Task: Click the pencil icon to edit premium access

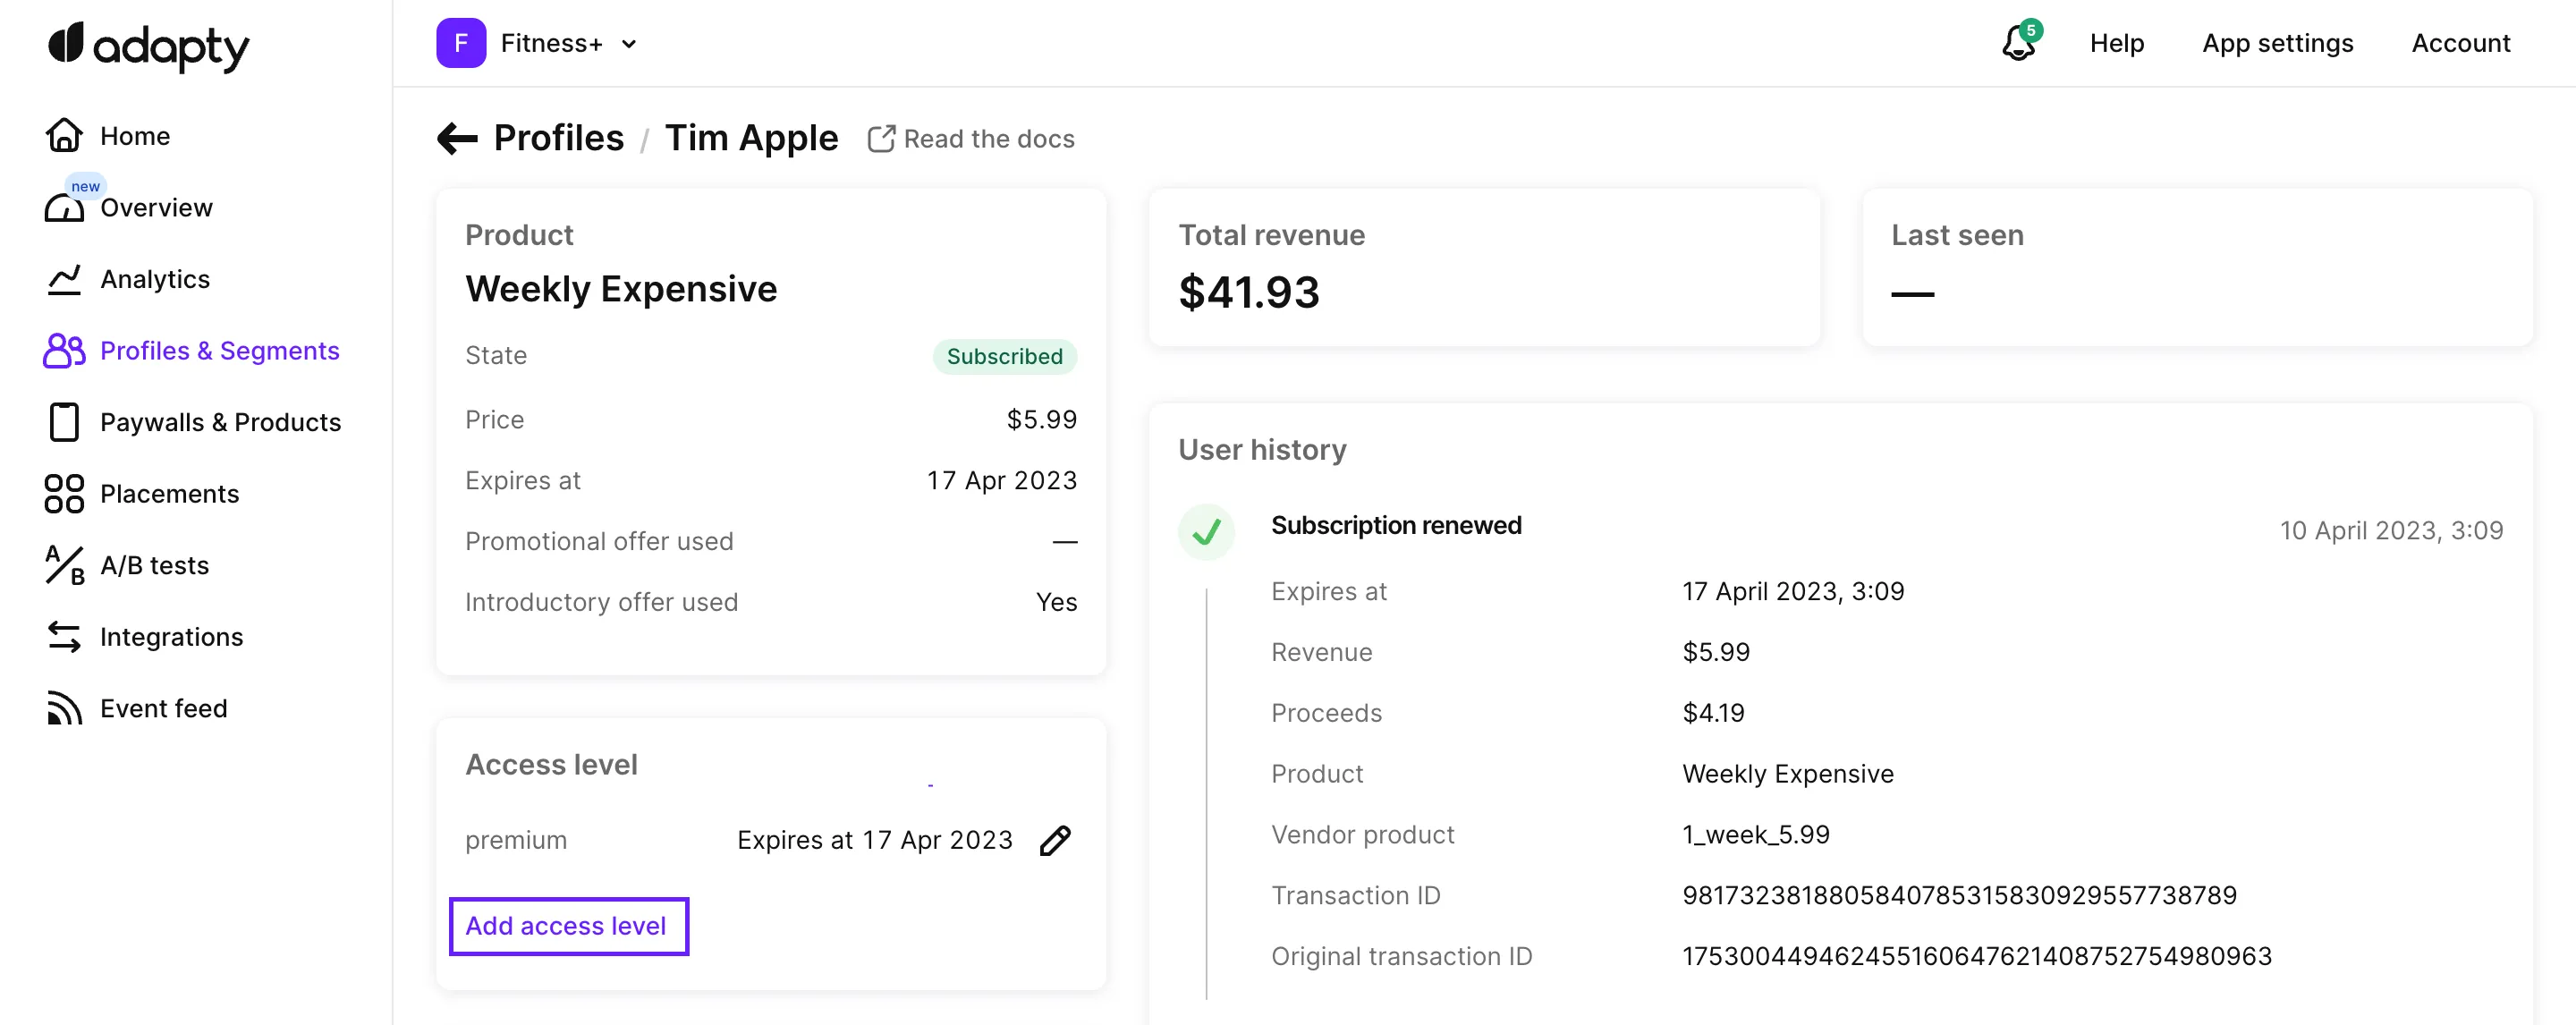Action: pyautogui.click(x=1055, y=840)
